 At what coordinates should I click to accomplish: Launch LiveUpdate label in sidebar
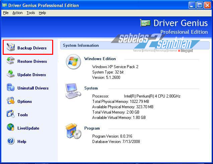click(x=28, y=128)
